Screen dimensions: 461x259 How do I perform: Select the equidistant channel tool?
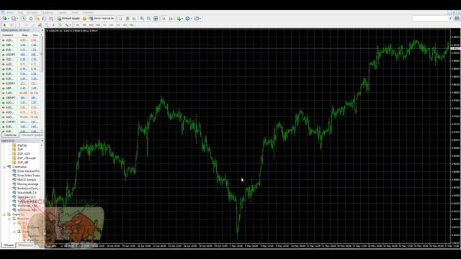40,25
